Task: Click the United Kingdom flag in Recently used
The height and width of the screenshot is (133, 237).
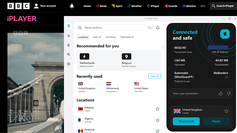Action: [80, 83]
